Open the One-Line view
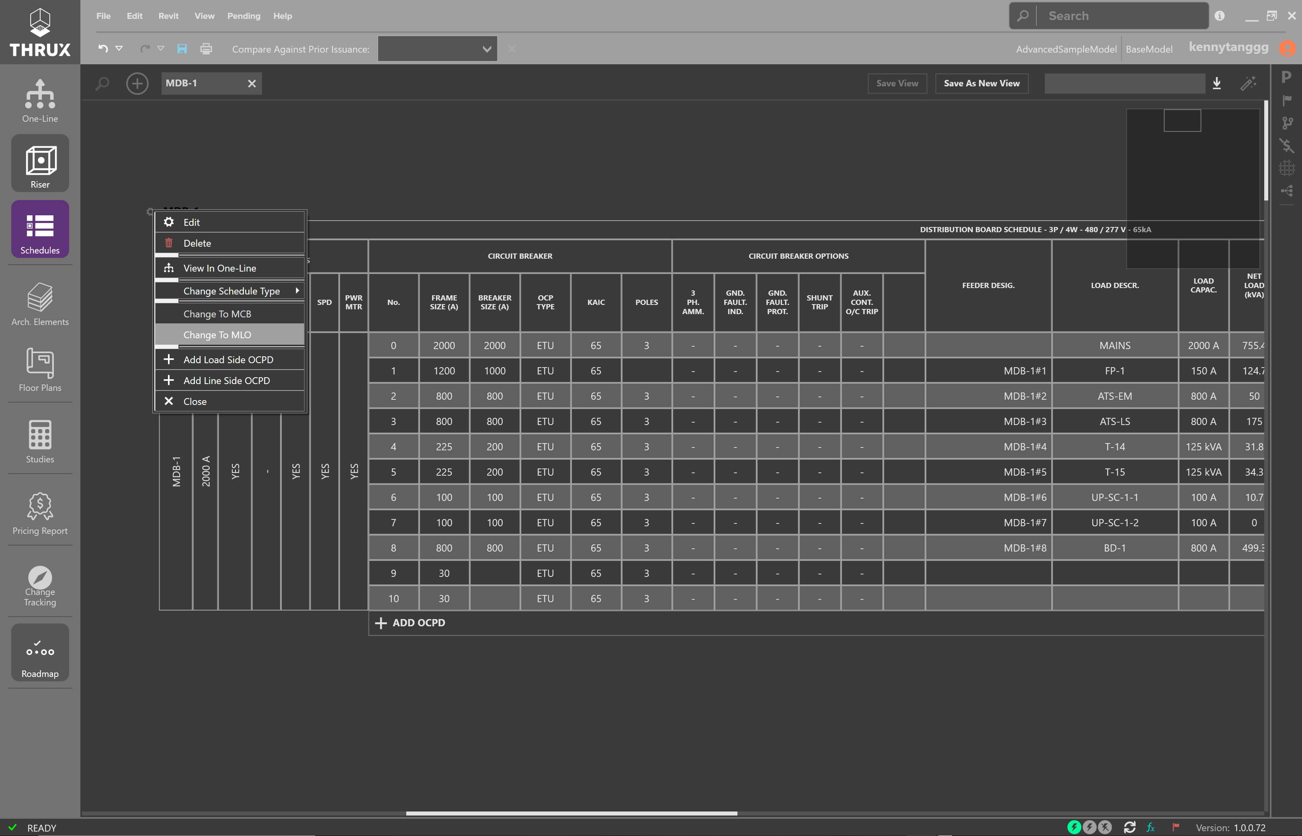Screen dimensions: 1302x836 40,101
